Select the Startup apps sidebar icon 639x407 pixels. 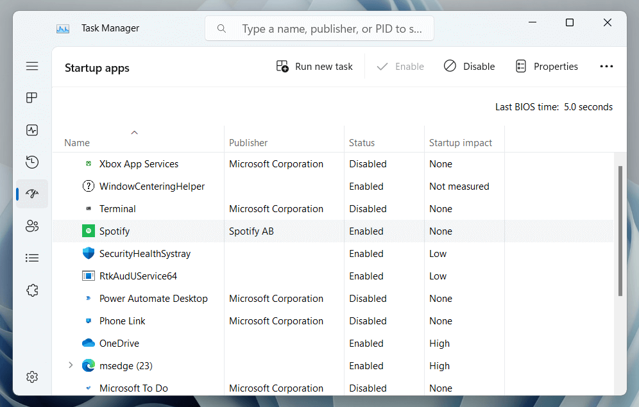pos(32,194)
